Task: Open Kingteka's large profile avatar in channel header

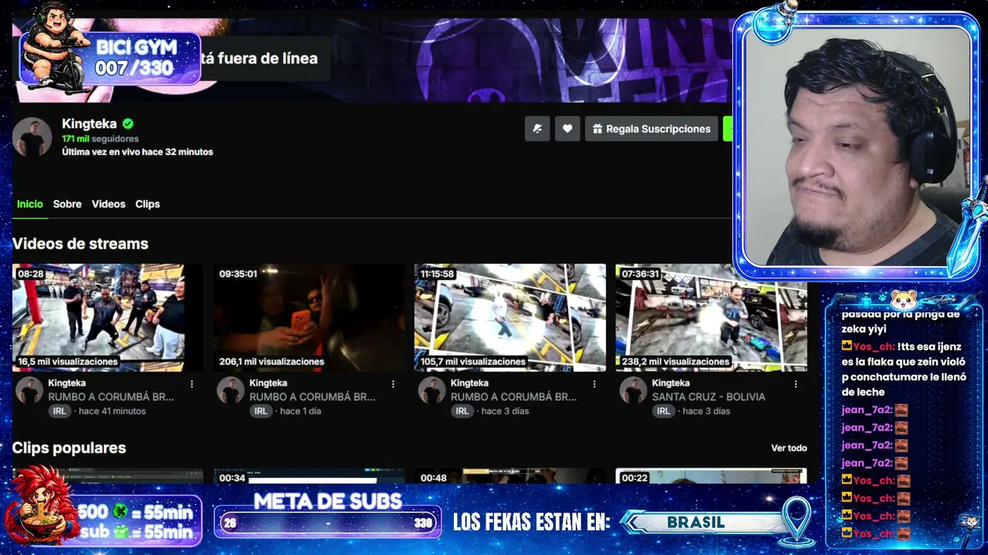Action: pyautogui.click(x=32, y=138)
